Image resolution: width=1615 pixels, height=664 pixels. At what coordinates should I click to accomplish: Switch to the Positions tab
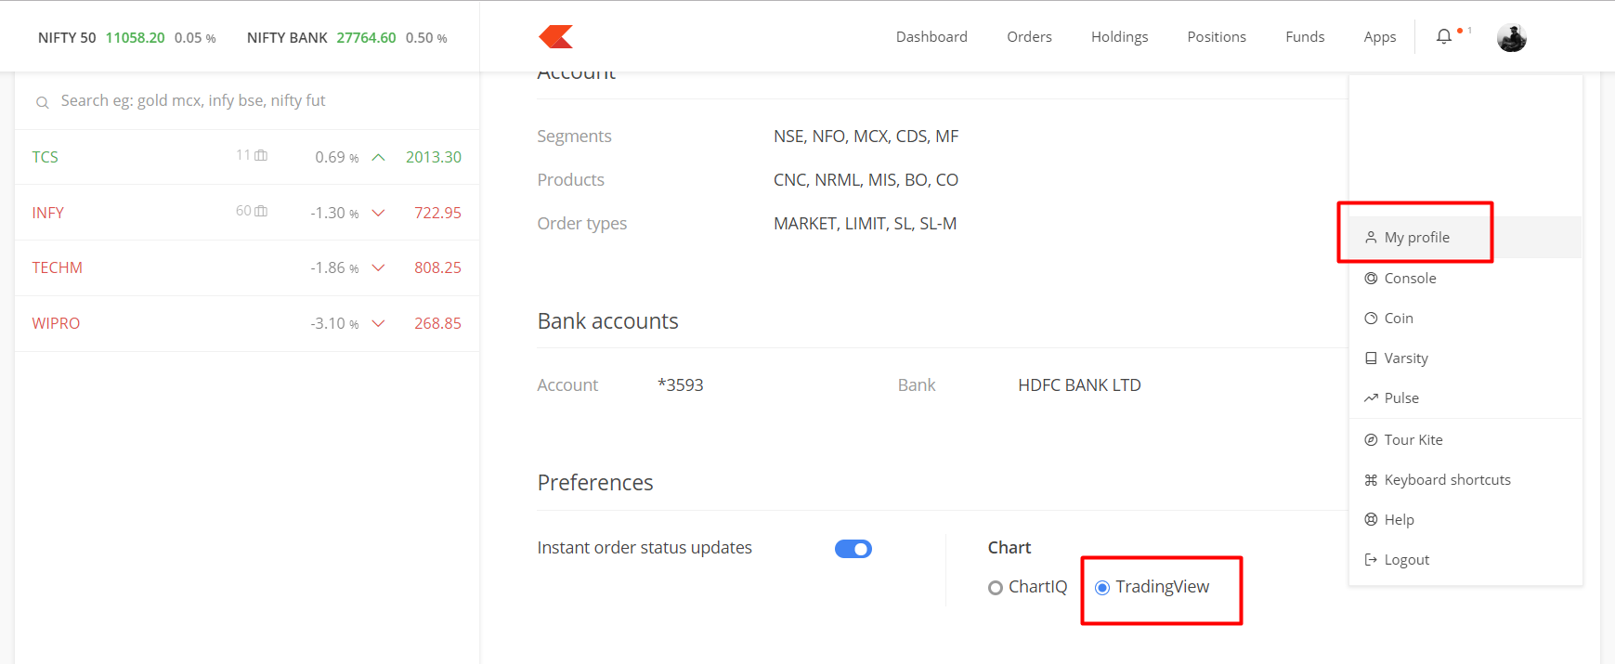coord(1217,36)
